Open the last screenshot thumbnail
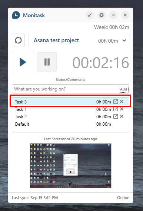 point(70,166)
